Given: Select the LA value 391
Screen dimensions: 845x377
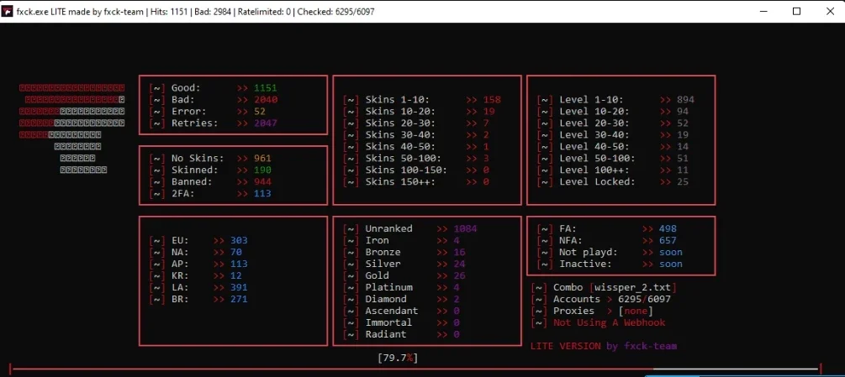Looking at the screenshot, I should (x=239, y=287).
